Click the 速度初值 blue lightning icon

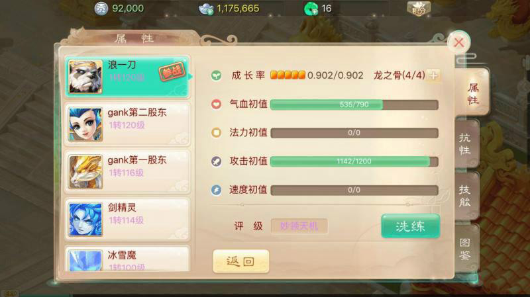tap(217, 190)
